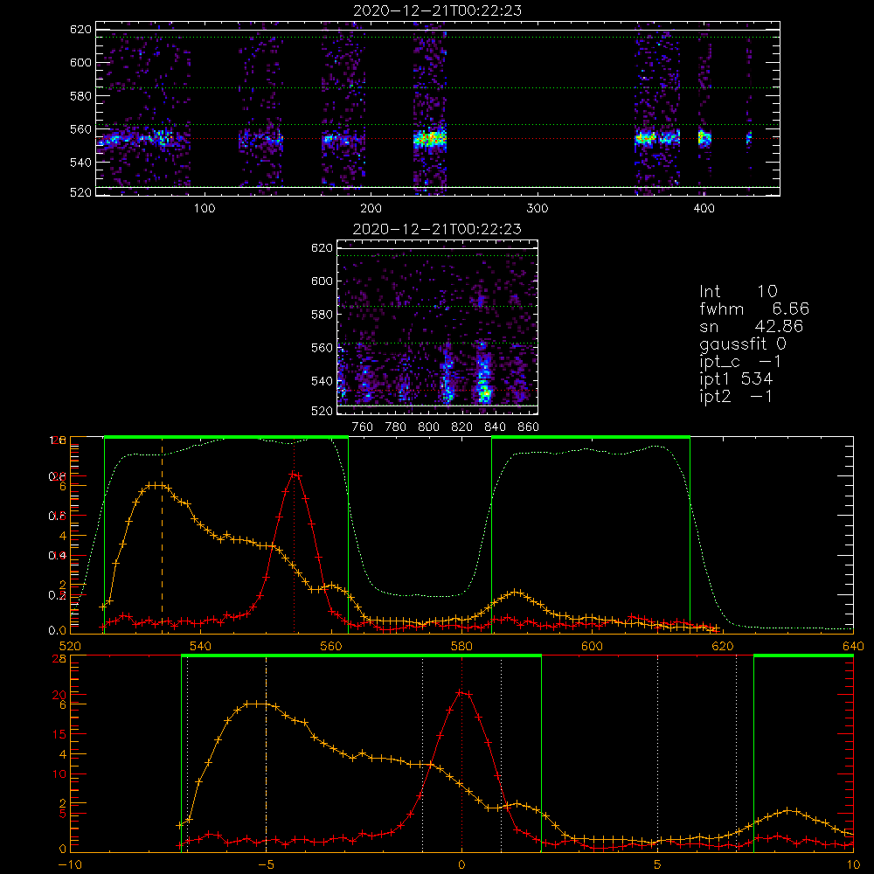Image resolution: width=874 pixels, height=874 pixels.
Task: Click the x-axis label 640 of the upper profile plot
Action: pos(853,646)
